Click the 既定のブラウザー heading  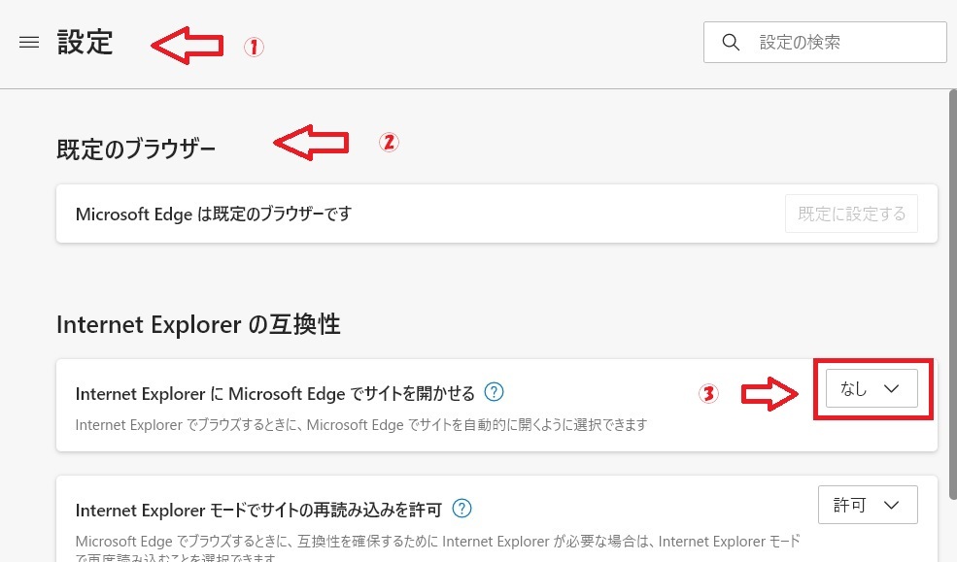coord(136,149)
